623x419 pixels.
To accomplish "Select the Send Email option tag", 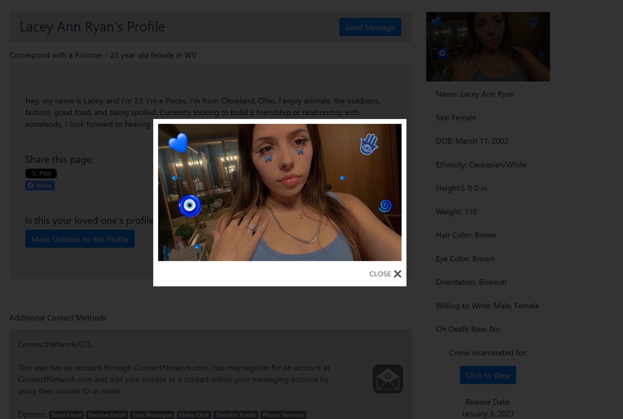I will tap(67, 415).
